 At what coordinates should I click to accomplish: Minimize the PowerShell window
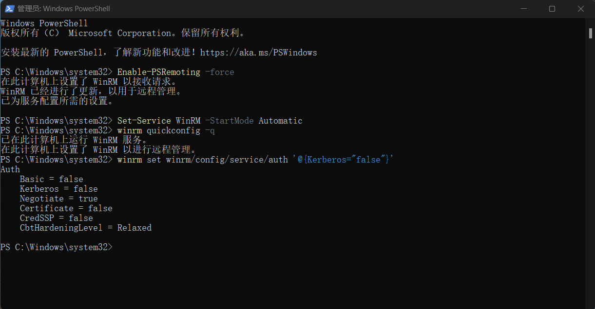click(523, 8)
